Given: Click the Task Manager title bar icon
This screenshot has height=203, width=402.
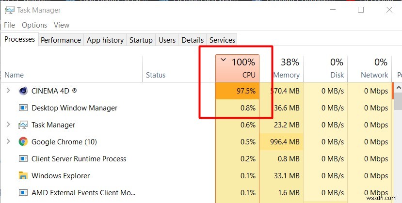Looking at the screenshot, I should click(9, 10).
